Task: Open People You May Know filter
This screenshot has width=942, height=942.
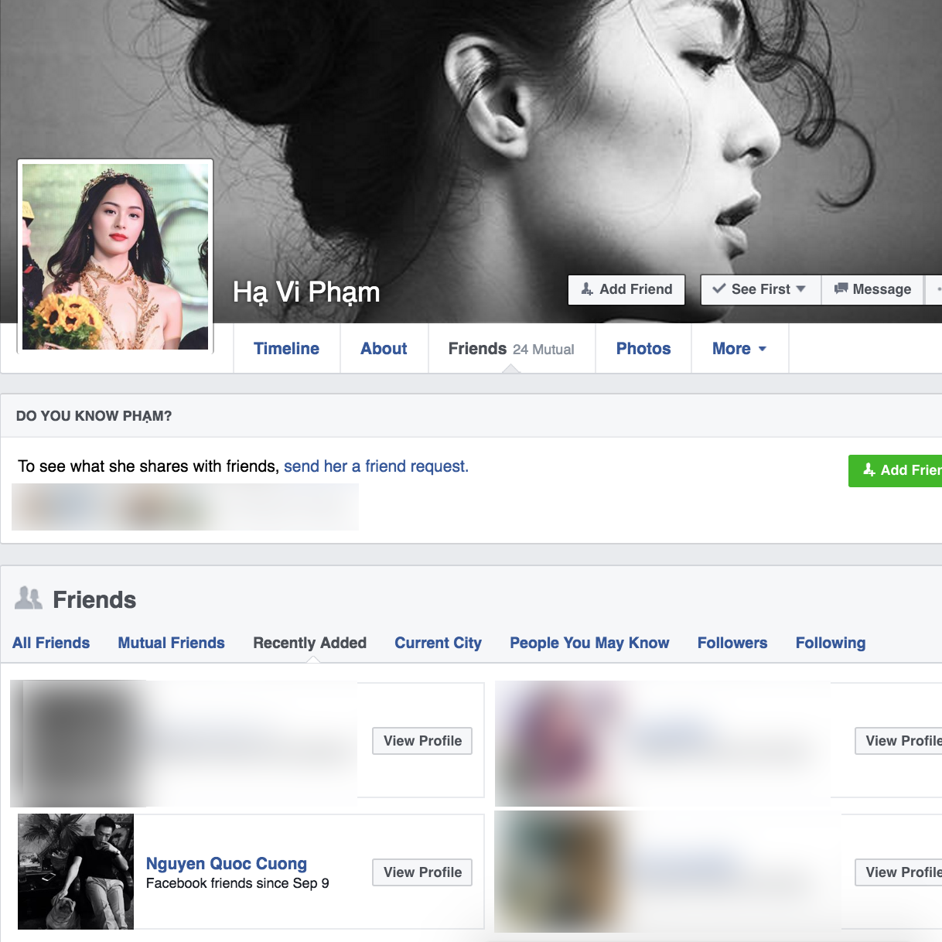Action: 589,643
